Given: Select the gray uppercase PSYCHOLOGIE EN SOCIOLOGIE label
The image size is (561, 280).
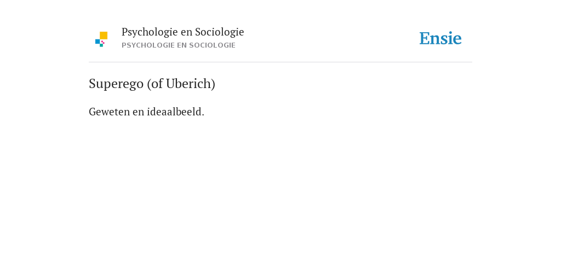Looking at the screenshot, I should 179,45.
